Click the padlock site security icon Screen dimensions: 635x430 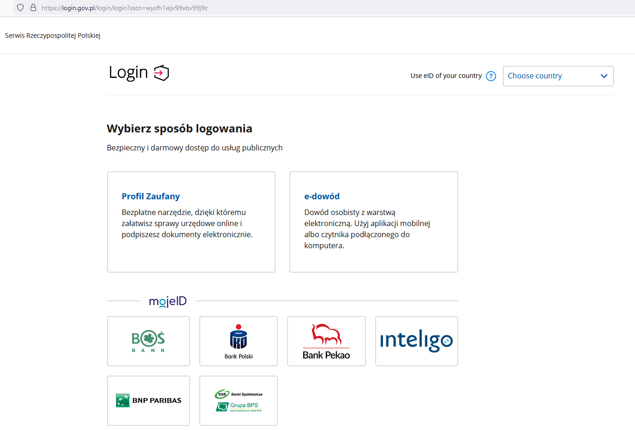click(x=33, y=8)
